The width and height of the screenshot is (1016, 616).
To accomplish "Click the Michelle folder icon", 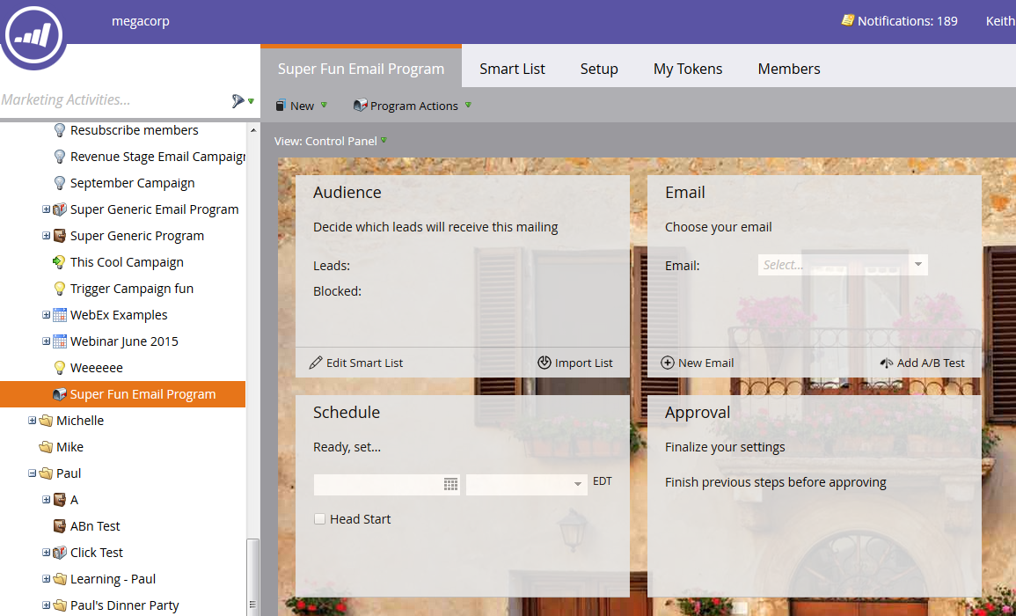I will coord(46,421).
